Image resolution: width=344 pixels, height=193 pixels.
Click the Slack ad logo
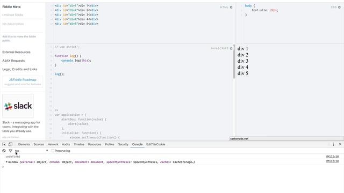click(18, 106)
